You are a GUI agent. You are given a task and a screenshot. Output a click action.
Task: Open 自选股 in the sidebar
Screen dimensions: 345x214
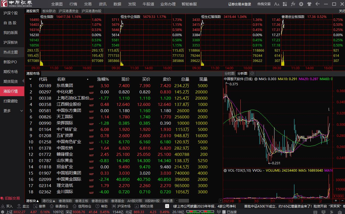(x=10, y=23)
